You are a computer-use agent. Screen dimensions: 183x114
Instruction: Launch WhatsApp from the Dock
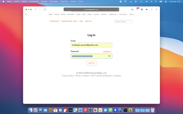tap(110, 110)
